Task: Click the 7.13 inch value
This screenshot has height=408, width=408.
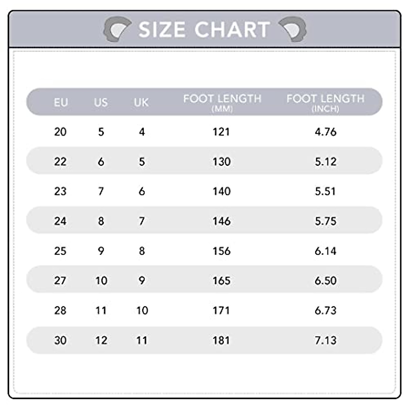Action: click(325, 340)
